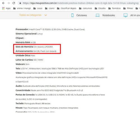Open the Filmes bookmark folder
The image size is (140, 113).
(x=128, y=8)
